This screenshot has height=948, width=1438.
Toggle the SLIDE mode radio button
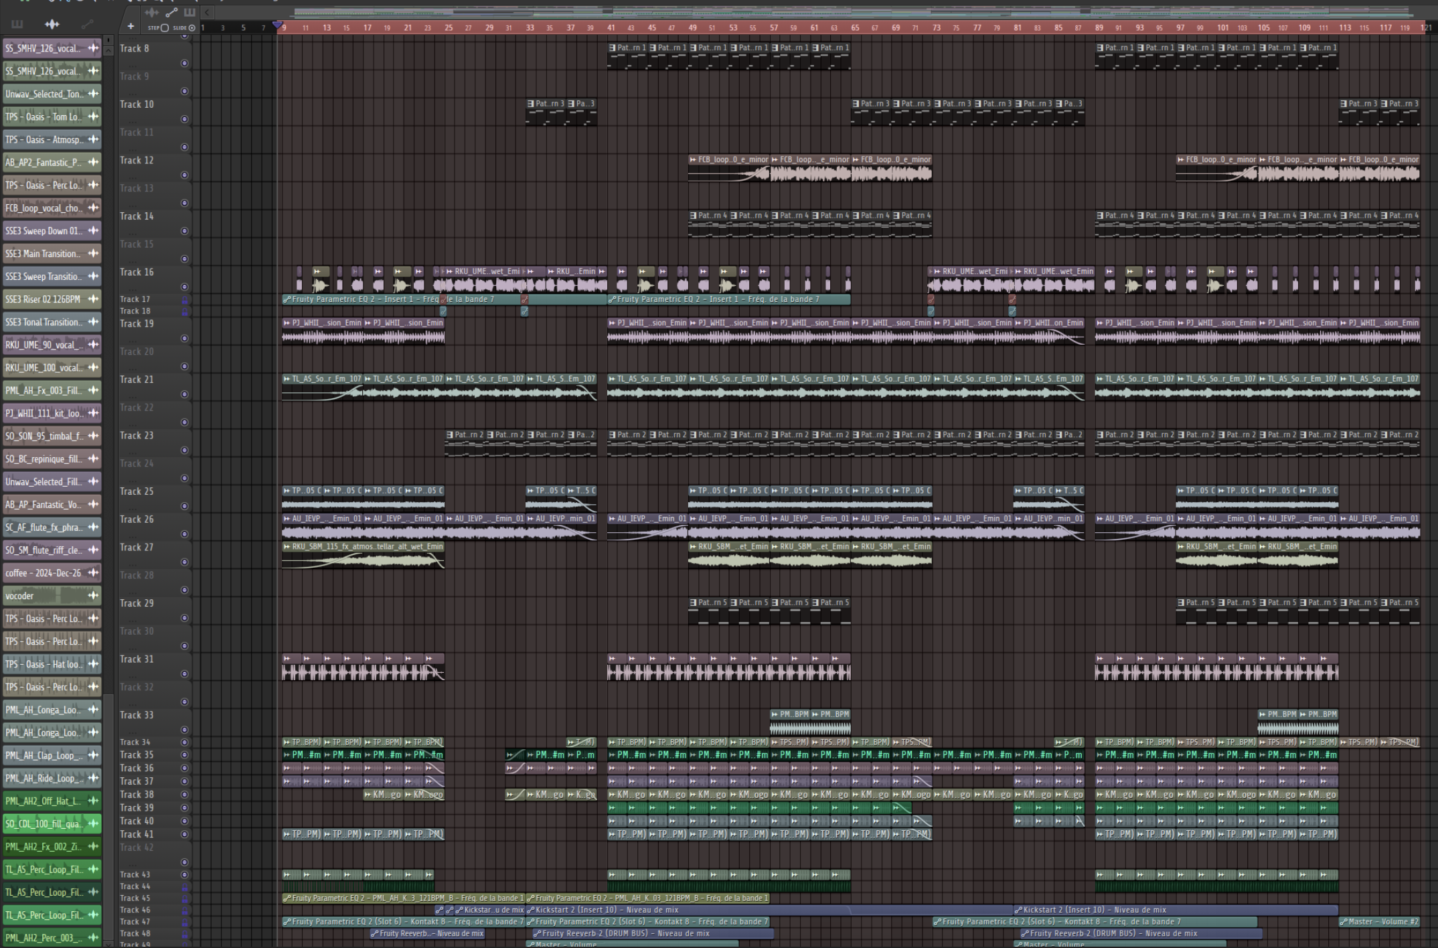point(191,28)
